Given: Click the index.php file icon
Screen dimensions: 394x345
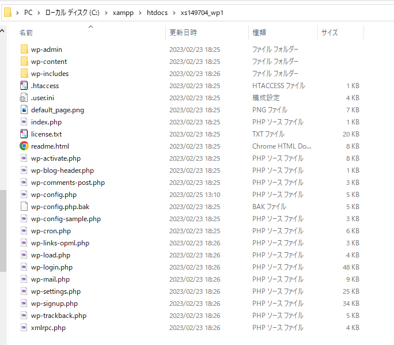Looking at the screenshot, I should point(24,122).
